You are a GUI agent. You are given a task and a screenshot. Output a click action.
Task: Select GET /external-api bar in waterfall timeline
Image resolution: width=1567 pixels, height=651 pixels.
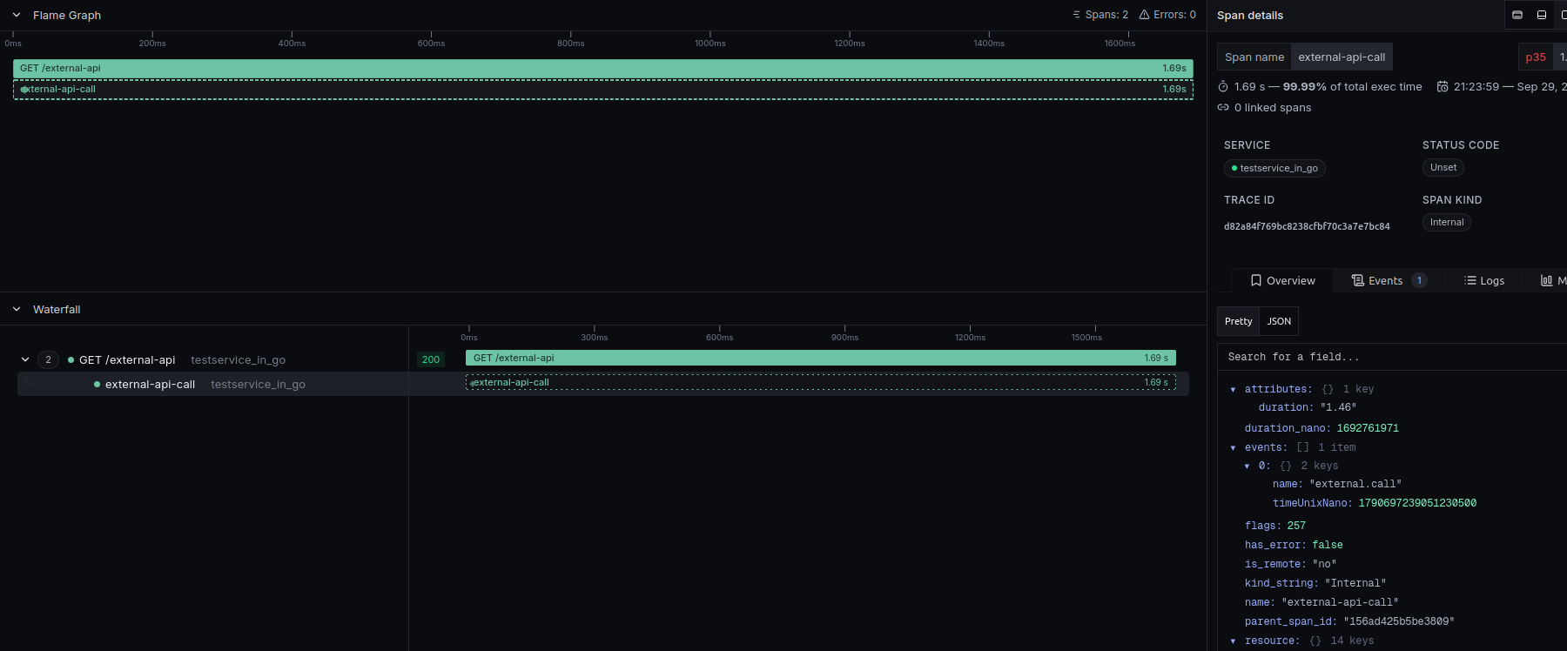[821, 358]
